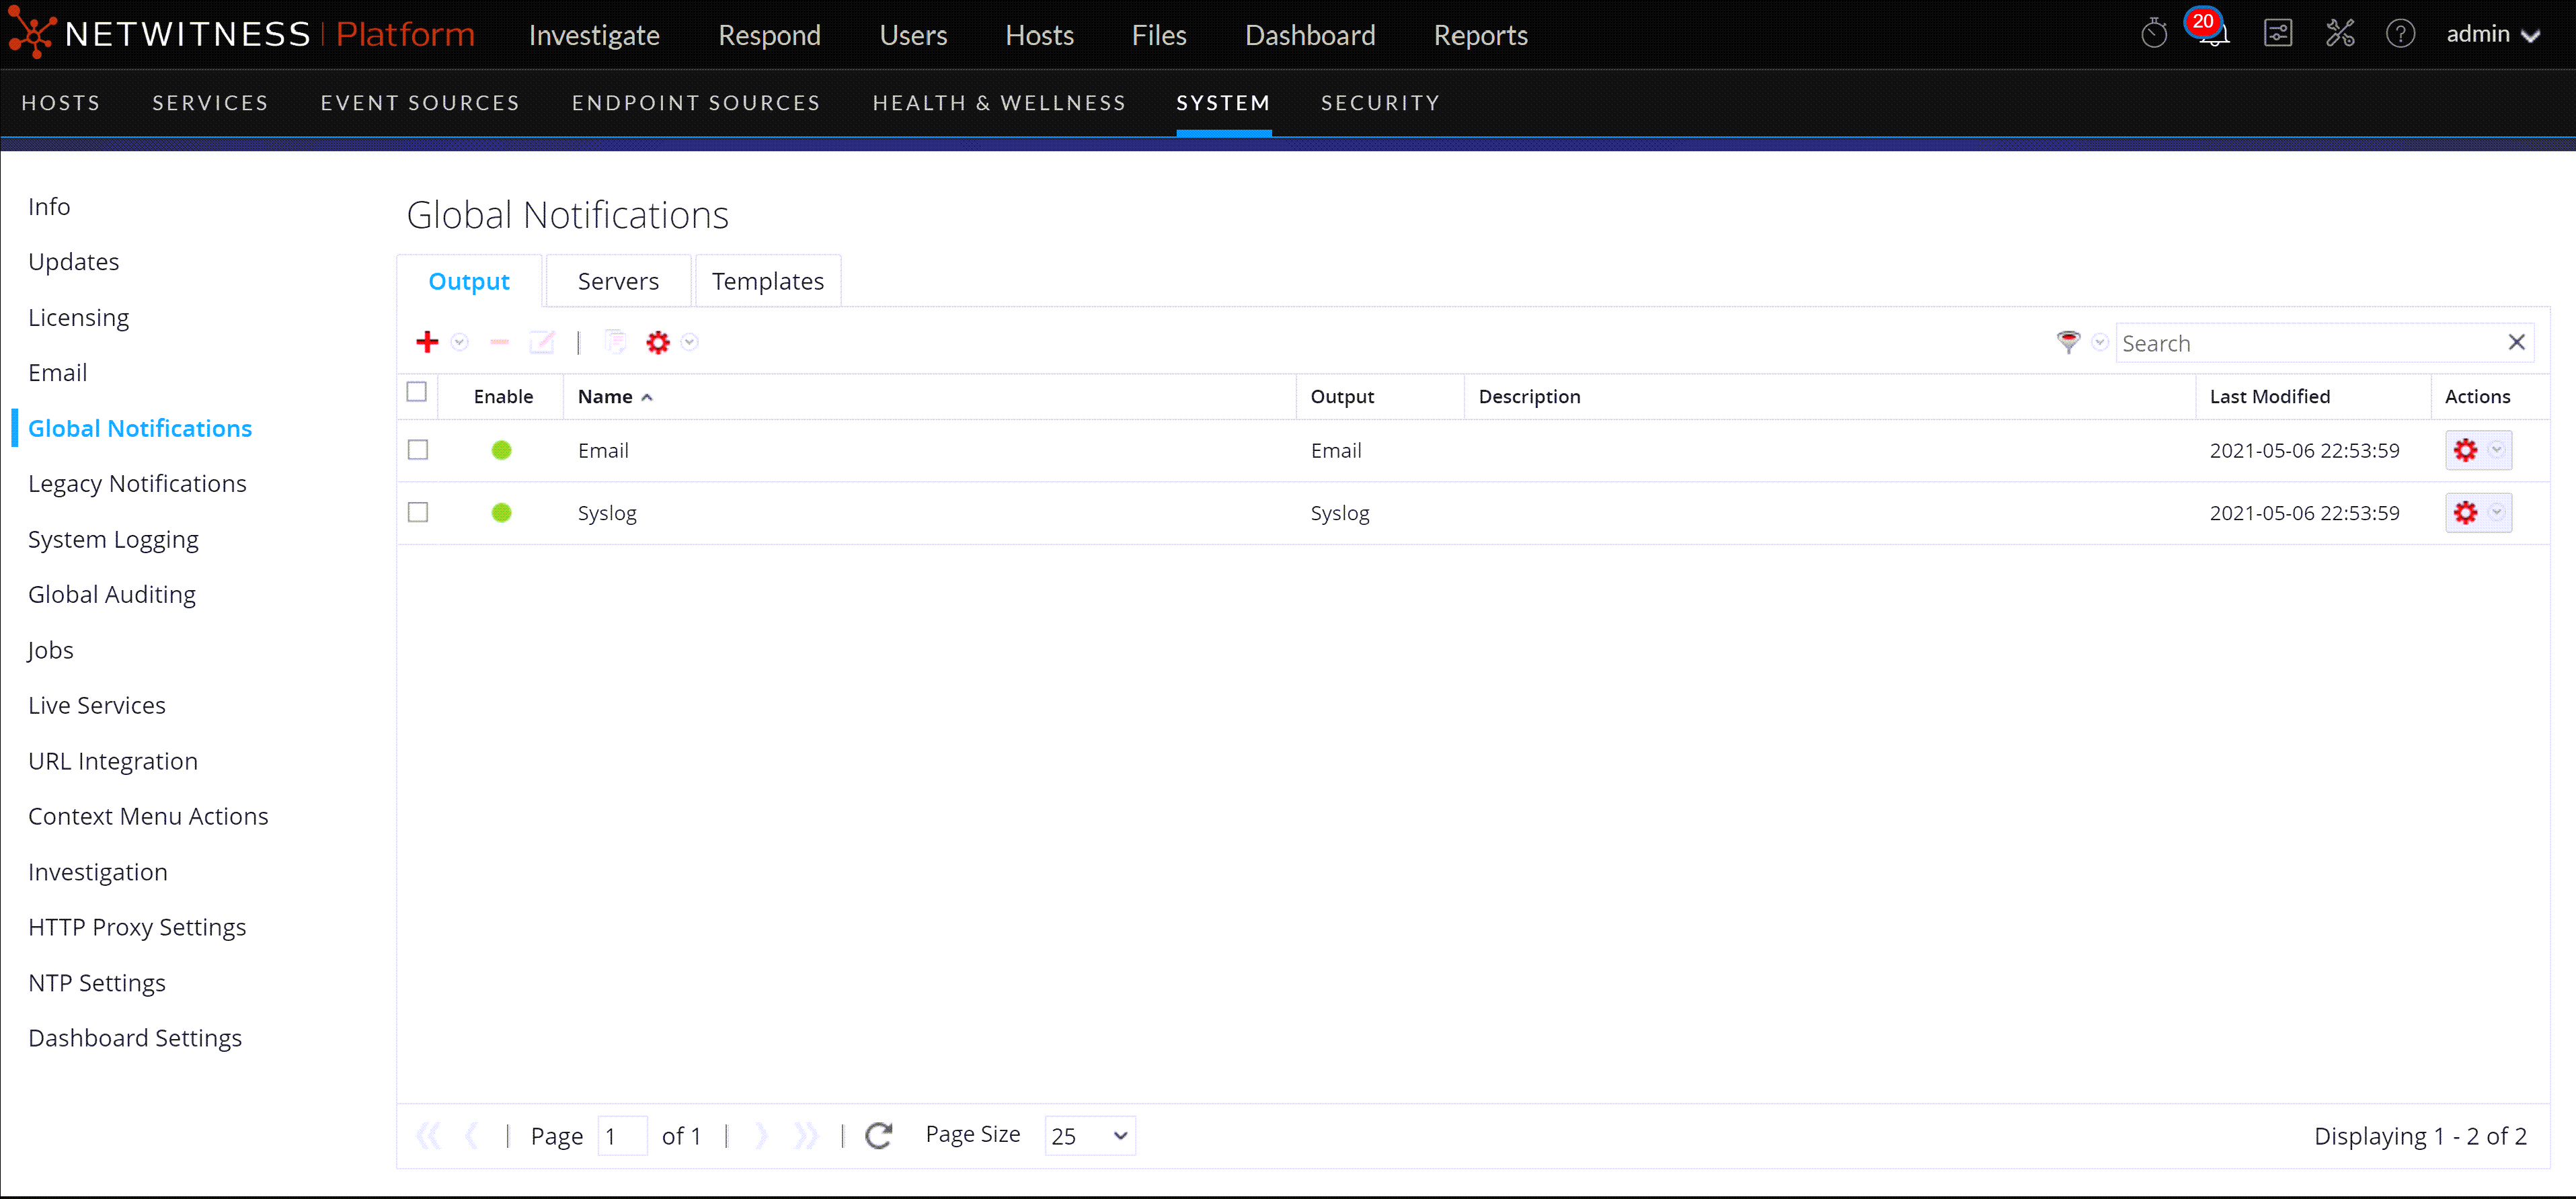Check the Email row checkbox
The height and width of the screenshot is (1199, 2576).
418,450
